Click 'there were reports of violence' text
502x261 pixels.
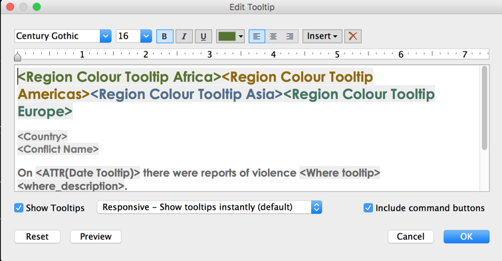pos(219,173)
